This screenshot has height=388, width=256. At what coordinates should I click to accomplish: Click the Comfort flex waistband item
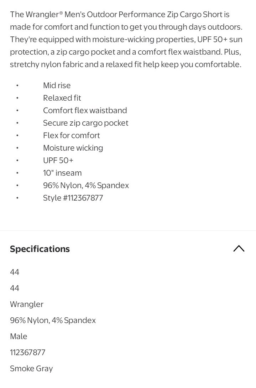point(85,110)
